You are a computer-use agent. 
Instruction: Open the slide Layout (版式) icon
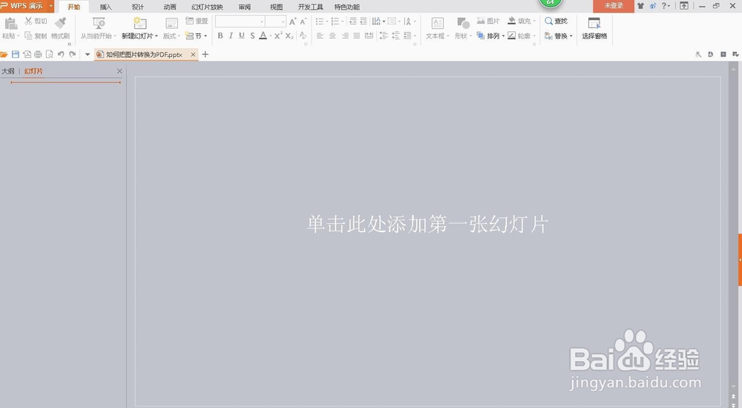coord(172,23)
